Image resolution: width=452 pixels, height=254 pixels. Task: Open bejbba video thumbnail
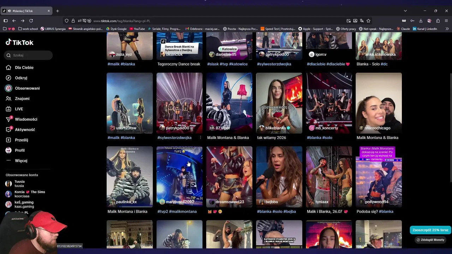click(x=279, y=177)
